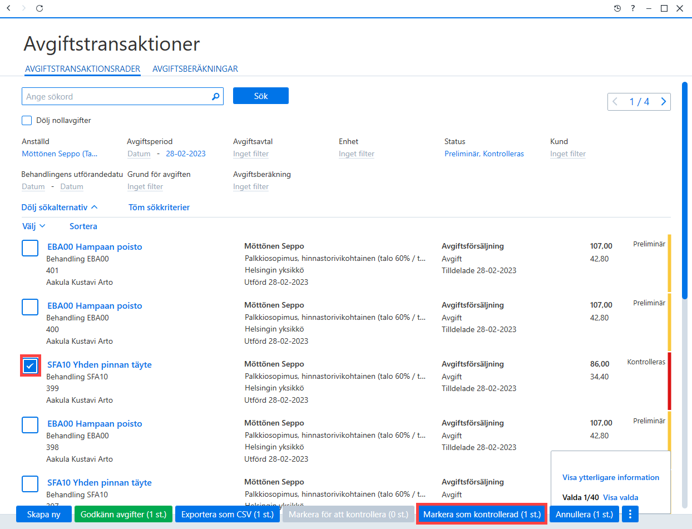Open Enhet Inget filter
The image size is (692, 529).
pos(357,154)
